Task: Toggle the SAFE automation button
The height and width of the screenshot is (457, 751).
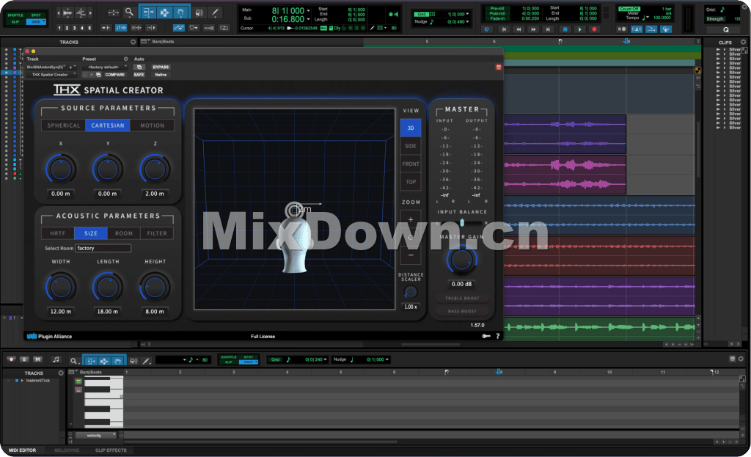Action: click(139, 75)
